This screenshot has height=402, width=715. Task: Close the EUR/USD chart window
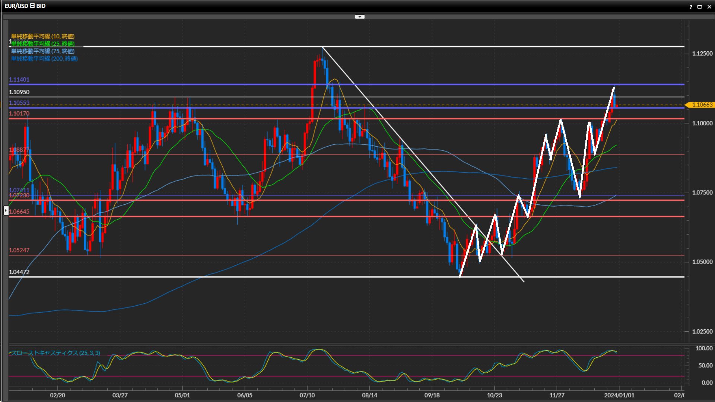[x=709, y=7]
